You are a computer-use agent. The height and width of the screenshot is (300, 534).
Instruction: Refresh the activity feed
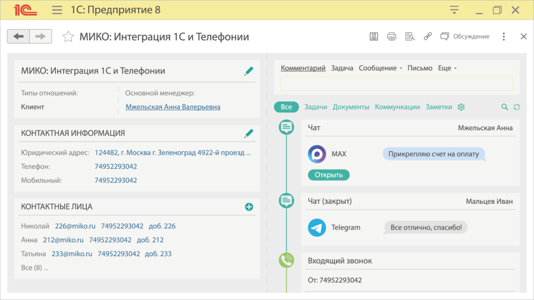coord(517,107)
